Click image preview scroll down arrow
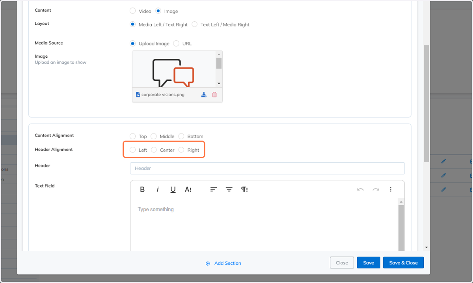 coord(219,84)
